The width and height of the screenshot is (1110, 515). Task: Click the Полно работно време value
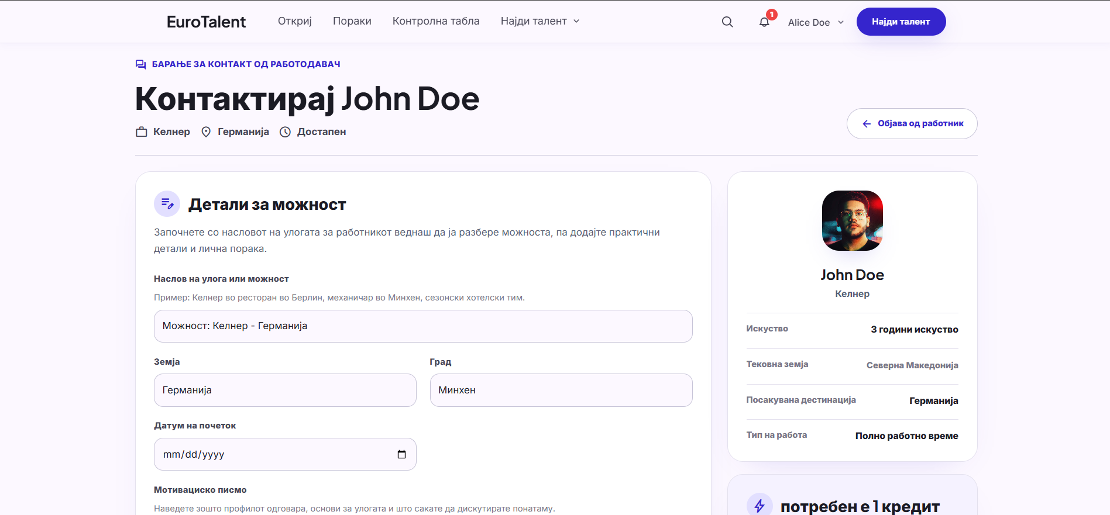point(907,436)
